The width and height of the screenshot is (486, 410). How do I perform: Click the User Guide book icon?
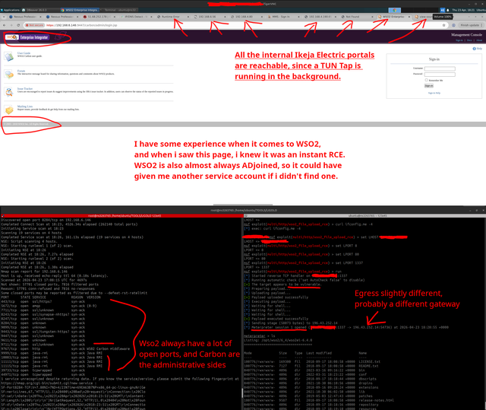point(8,56)
